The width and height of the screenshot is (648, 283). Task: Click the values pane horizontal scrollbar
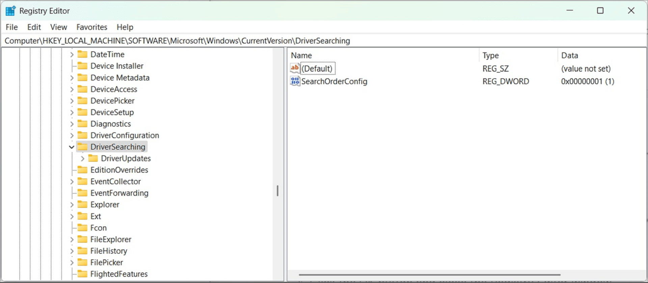click(430, 275)
